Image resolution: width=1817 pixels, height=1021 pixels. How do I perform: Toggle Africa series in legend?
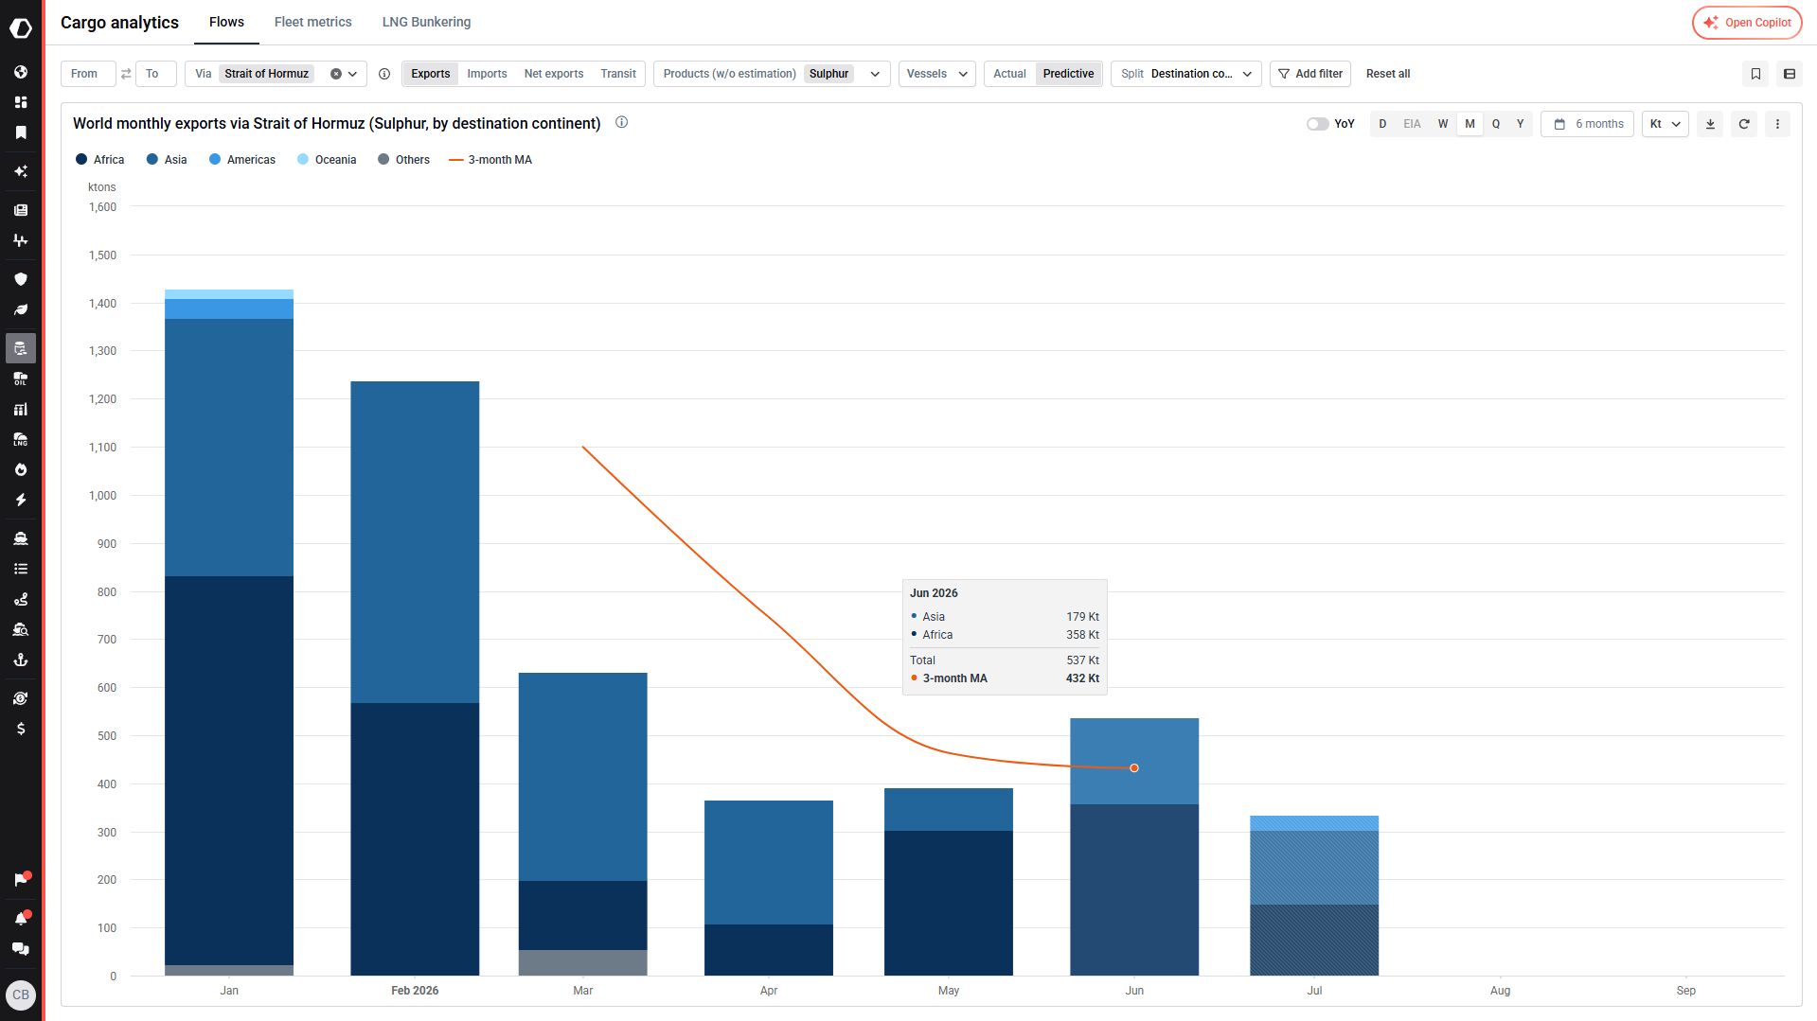(100, 160)
